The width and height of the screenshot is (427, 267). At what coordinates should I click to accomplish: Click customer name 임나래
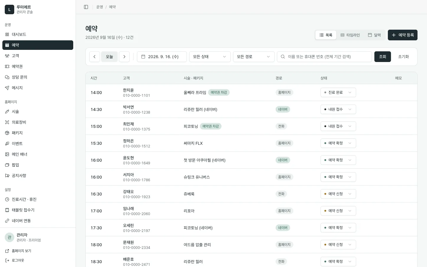coord(128,208)
